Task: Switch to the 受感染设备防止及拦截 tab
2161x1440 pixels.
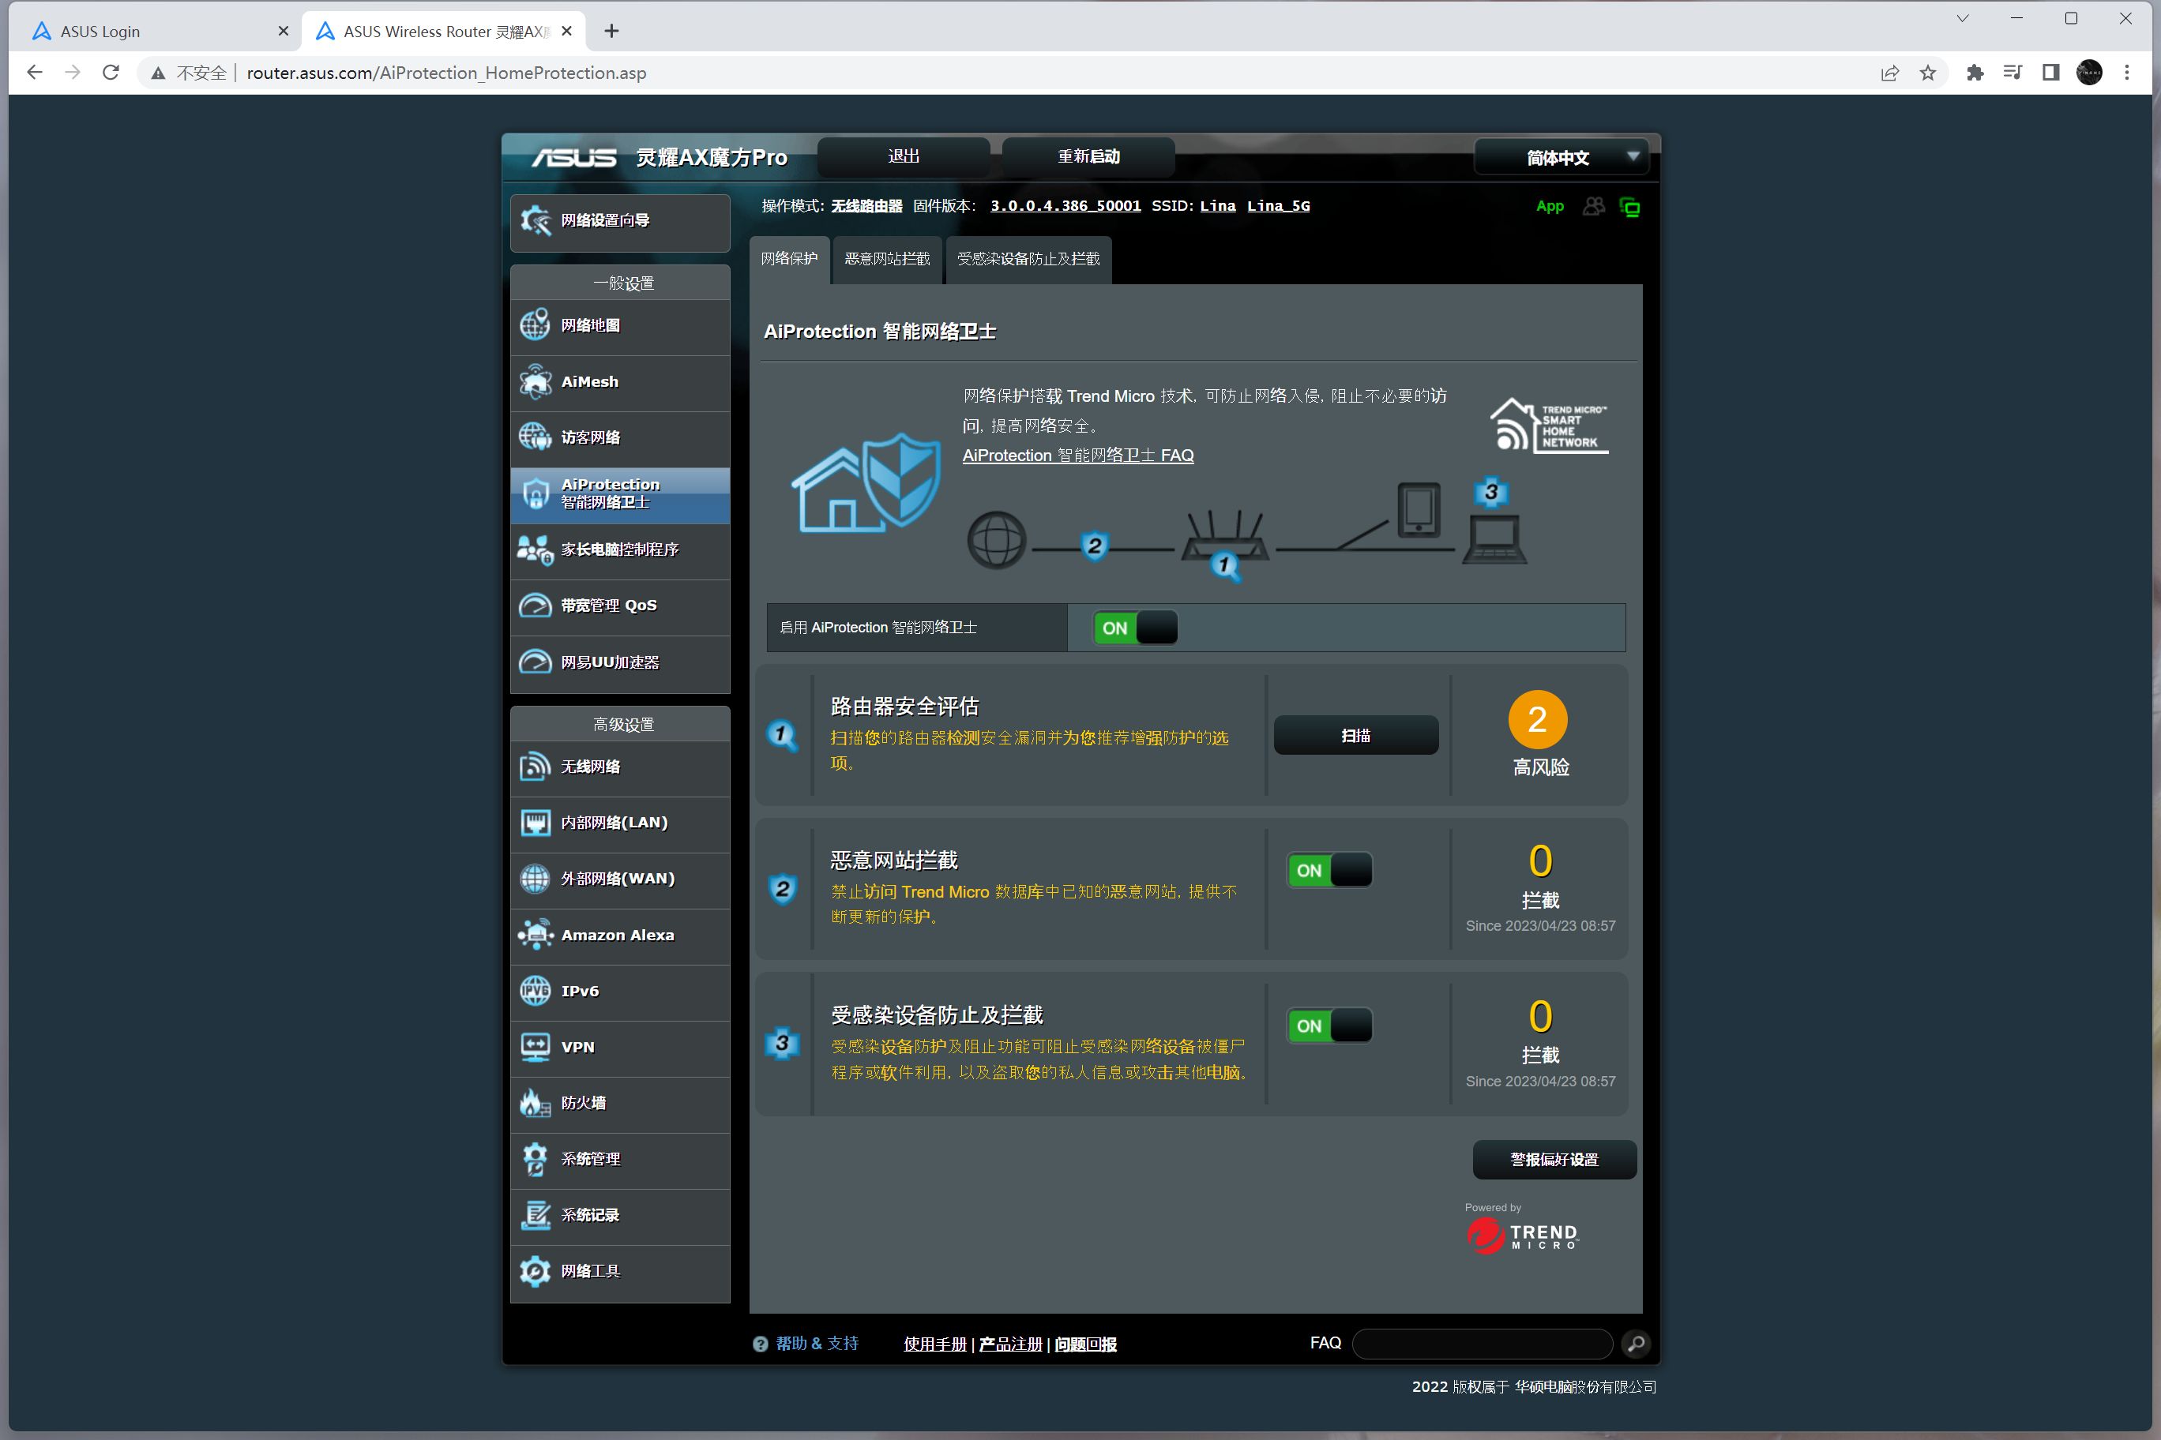Action: click(x=1028, y=259)
